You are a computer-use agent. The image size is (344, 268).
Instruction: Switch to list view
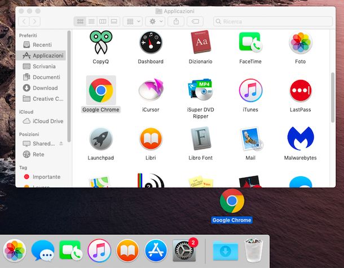(x=91, y=21)
